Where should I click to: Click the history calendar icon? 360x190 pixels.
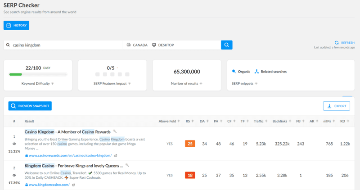[x=9, y=25]
